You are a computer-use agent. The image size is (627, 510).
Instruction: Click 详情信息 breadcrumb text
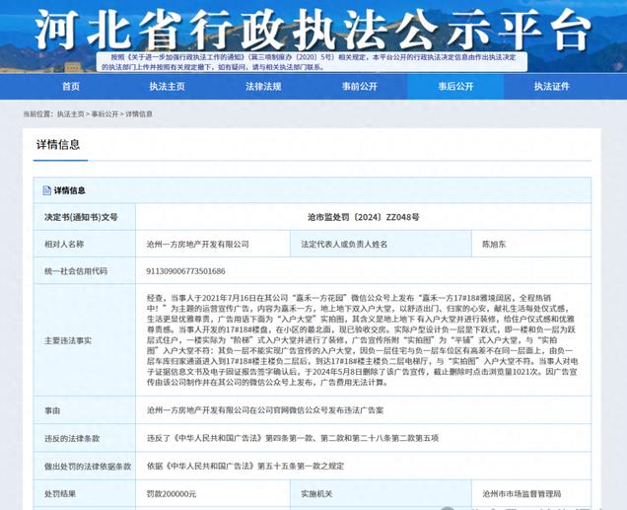coord(139,114)
